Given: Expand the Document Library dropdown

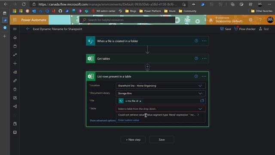Looking at the screenshot, I should click(200, 93).
